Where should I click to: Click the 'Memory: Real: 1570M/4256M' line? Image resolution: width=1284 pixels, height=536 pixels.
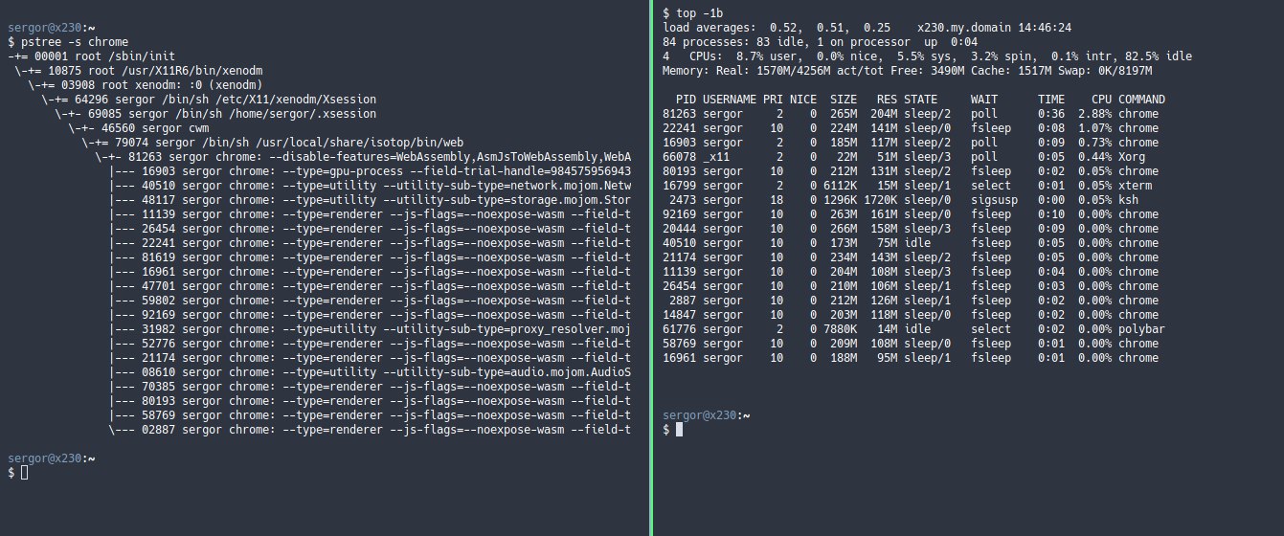coord(907,71)
